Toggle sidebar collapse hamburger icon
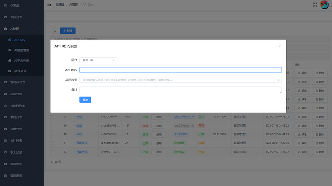 [49, 4]
